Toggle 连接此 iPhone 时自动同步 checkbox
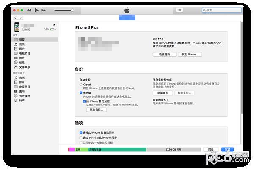 (81, 132)
